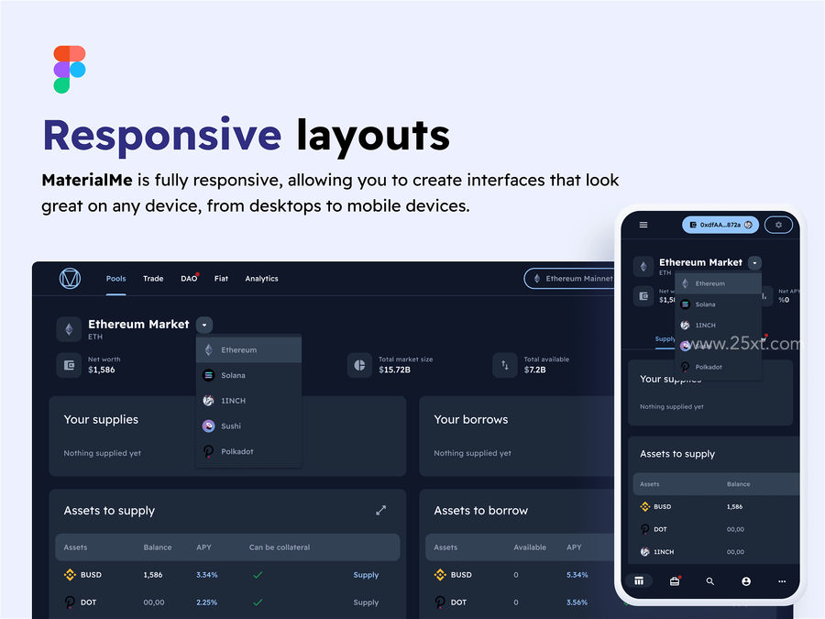Pick Polkadot in the phone market list
825x619 pixels.
718,367
